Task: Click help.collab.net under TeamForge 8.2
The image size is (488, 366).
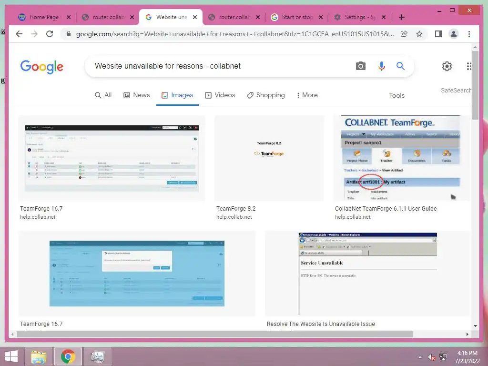Action: coord(234,217)
